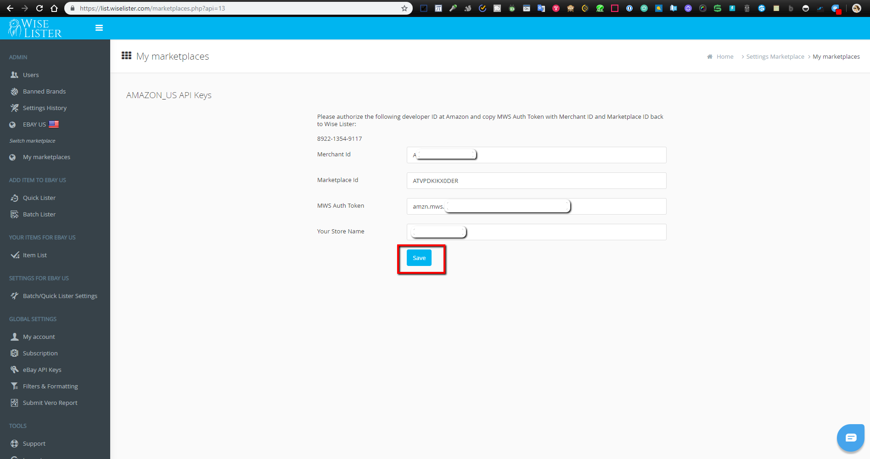The width and height of the screenshot is (870, 459).
Task: Click the address bar URL
Action: (152, 8)
